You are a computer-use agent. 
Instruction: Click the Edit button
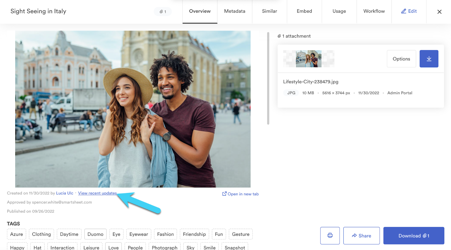point(409,11)
